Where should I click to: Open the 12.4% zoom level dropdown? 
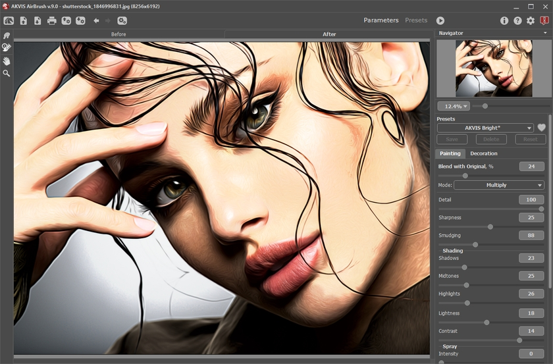[453, 106]
